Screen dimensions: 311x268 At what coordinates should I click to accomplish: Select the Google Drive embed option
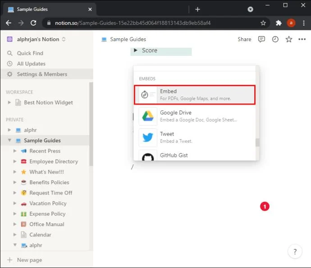click(195, 116)
